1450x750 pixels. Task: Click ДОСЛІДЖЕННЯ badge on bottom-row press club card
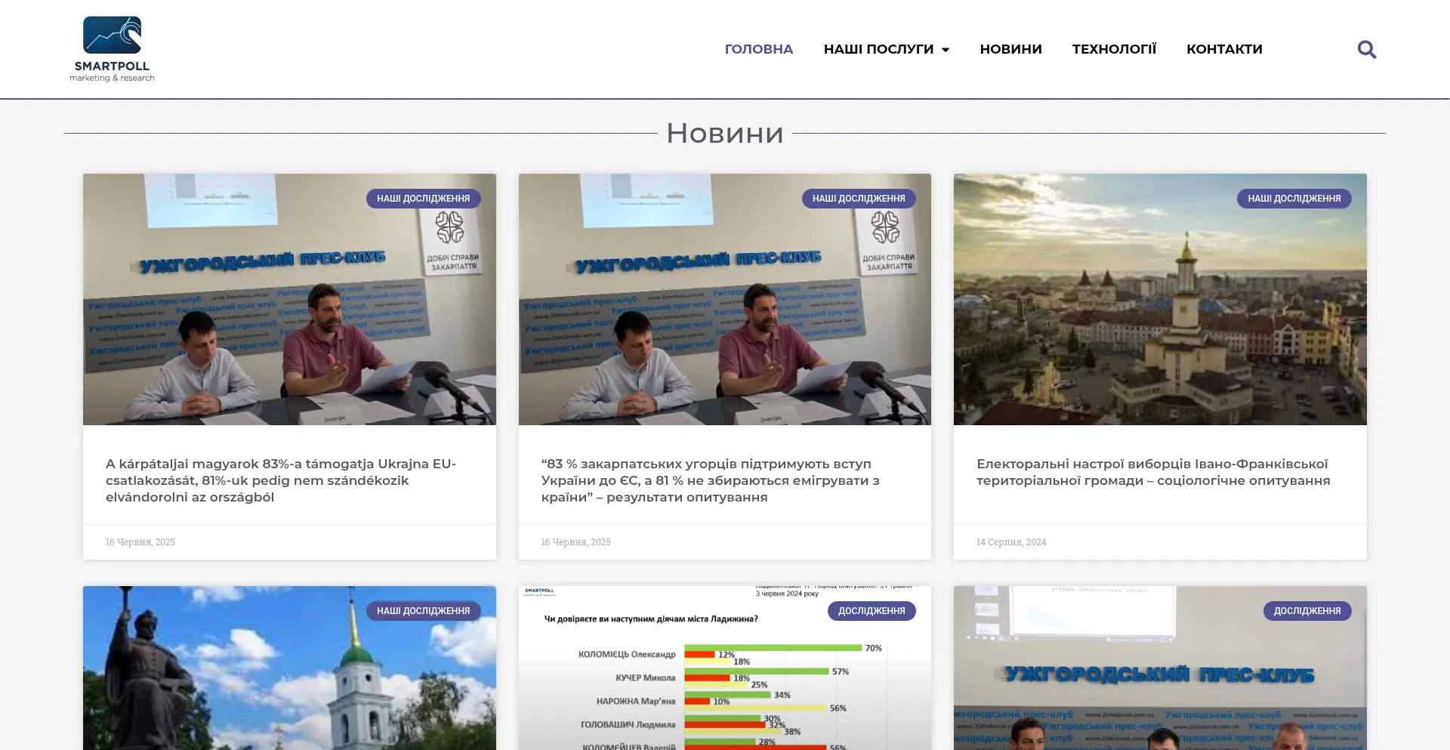1307,611
